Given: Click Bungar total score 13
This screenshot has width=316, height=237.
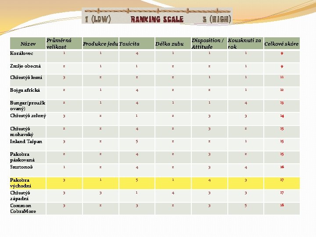Looking at the screenshot, I should (x=282, y=103).
